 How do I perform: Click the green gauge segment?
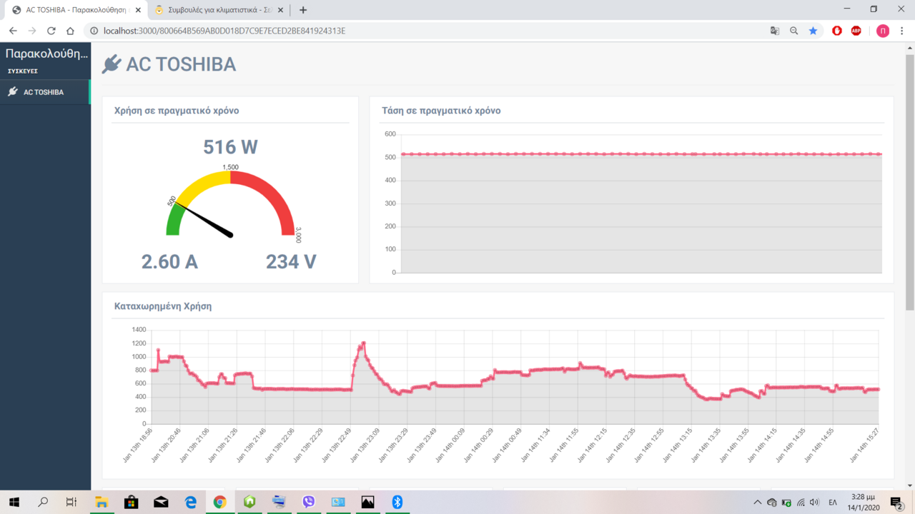click(x=173, y=220)
